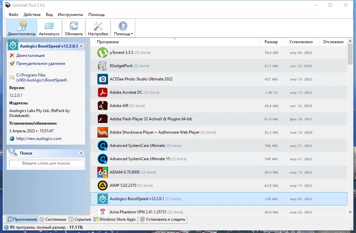Click the ACDSee Photo Studio Ultimate icon
The width and height of the screenshot is (356, 233).
(103, 79)
